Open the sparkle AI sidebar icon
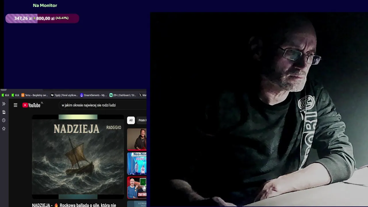The image size is (368, 207). [4, 104]
